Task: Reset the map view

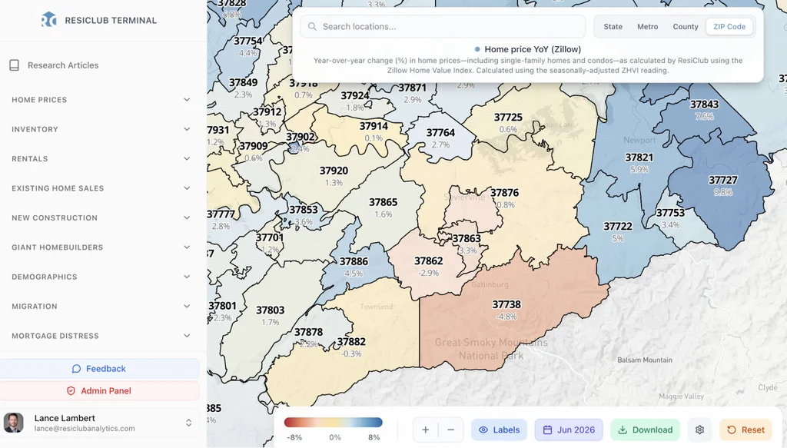Action: (x=745, y=430)
